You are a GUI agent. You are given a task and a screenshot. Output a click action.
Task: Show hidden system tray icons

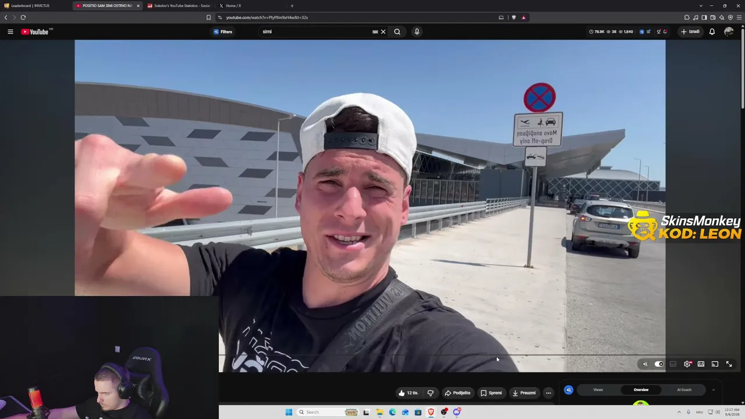click(x=679, y=412)
